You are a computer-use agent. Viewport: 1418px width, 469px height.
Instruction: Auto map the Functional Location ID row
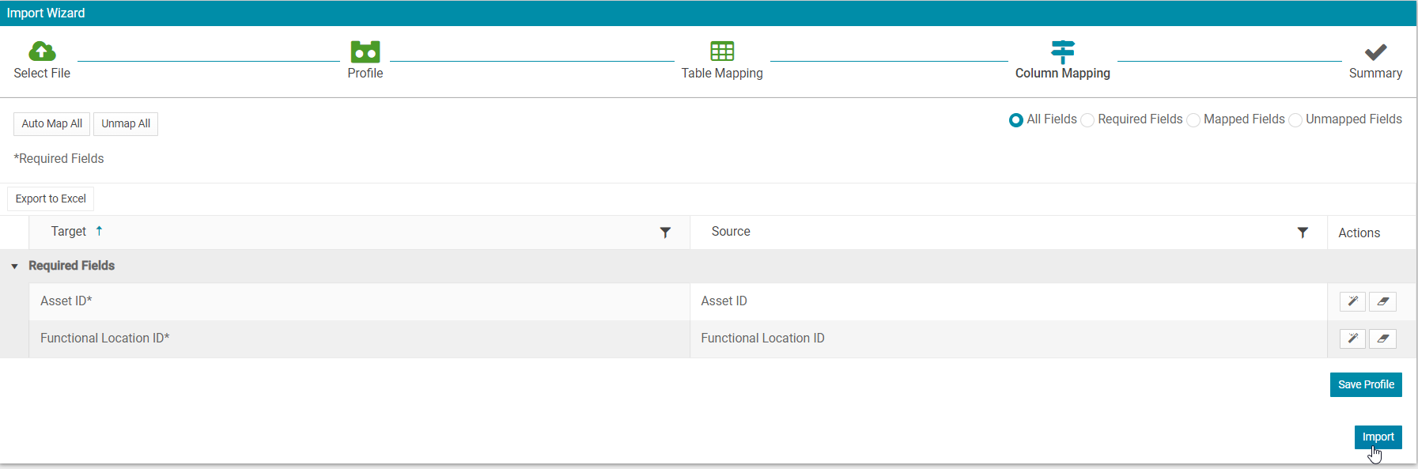(x=1352, y=339)
